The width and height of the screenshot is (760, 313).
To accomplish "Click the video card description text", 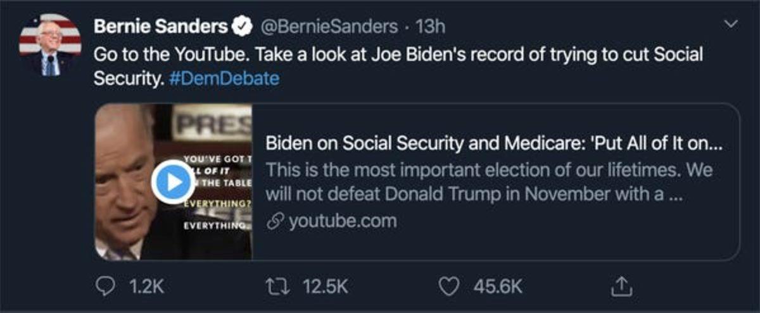I will 488,183.
